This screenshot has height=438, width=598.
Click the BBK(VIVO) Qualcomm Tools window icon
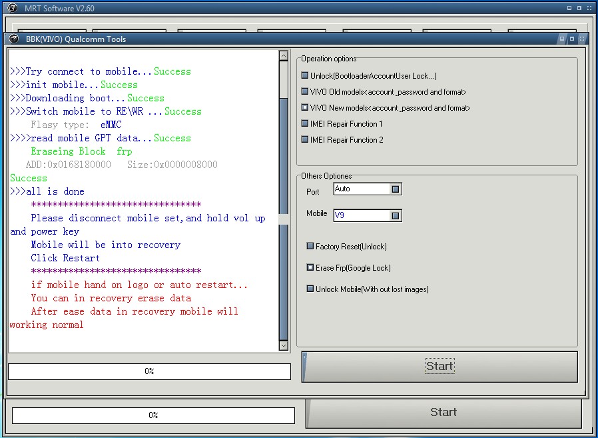(14, 39)
